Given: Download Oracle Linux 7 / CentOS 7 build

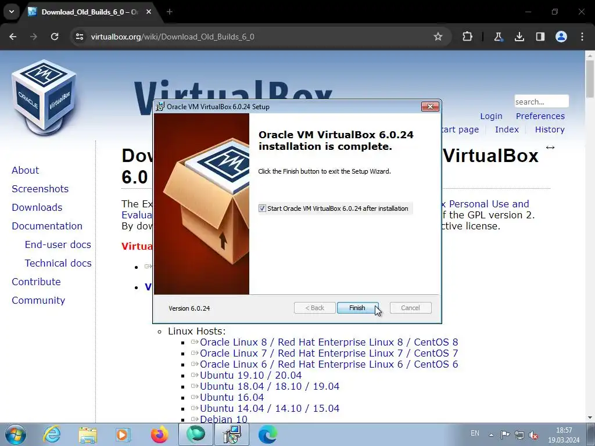Looking at the screenshot, I should 329,353.
